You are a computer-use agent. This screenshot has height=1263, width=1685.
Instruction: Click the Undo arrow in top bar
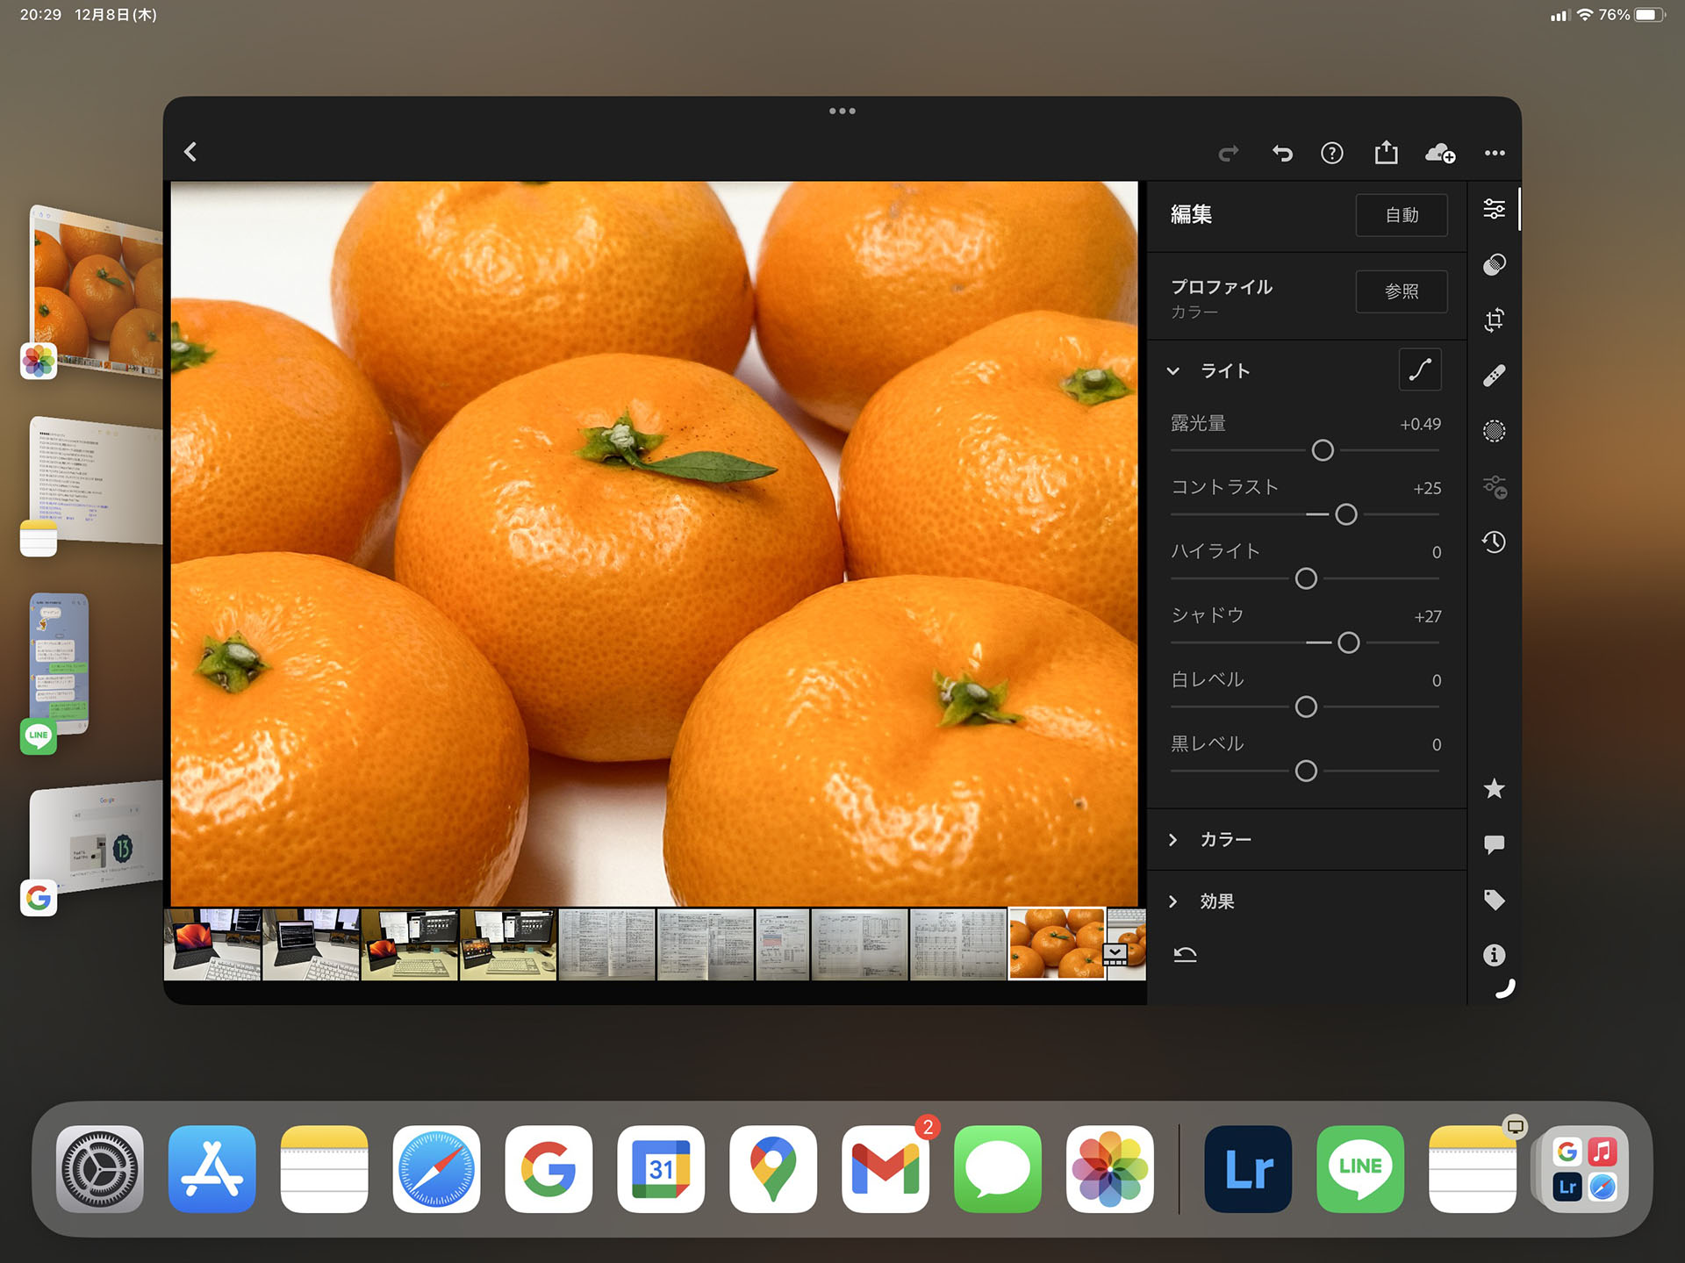click(x=1282, y=154)
